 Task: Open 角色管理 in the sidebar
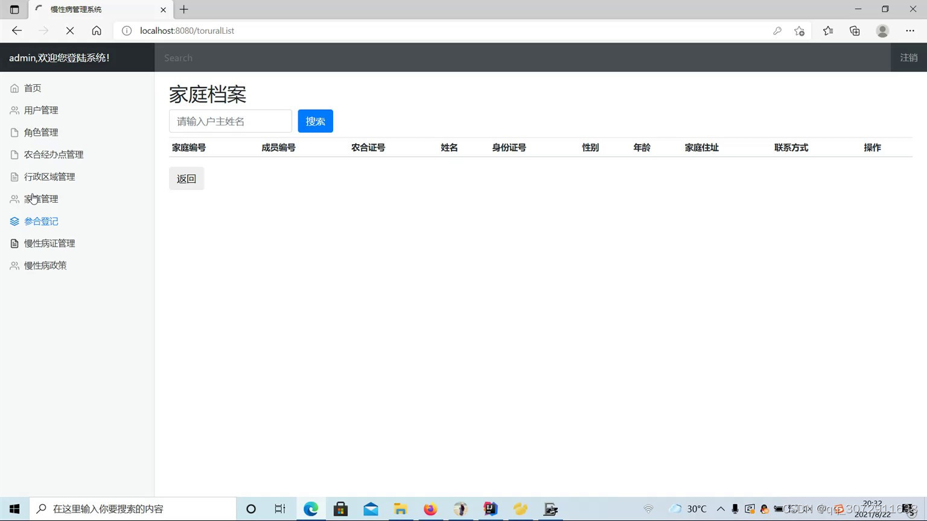41,133
